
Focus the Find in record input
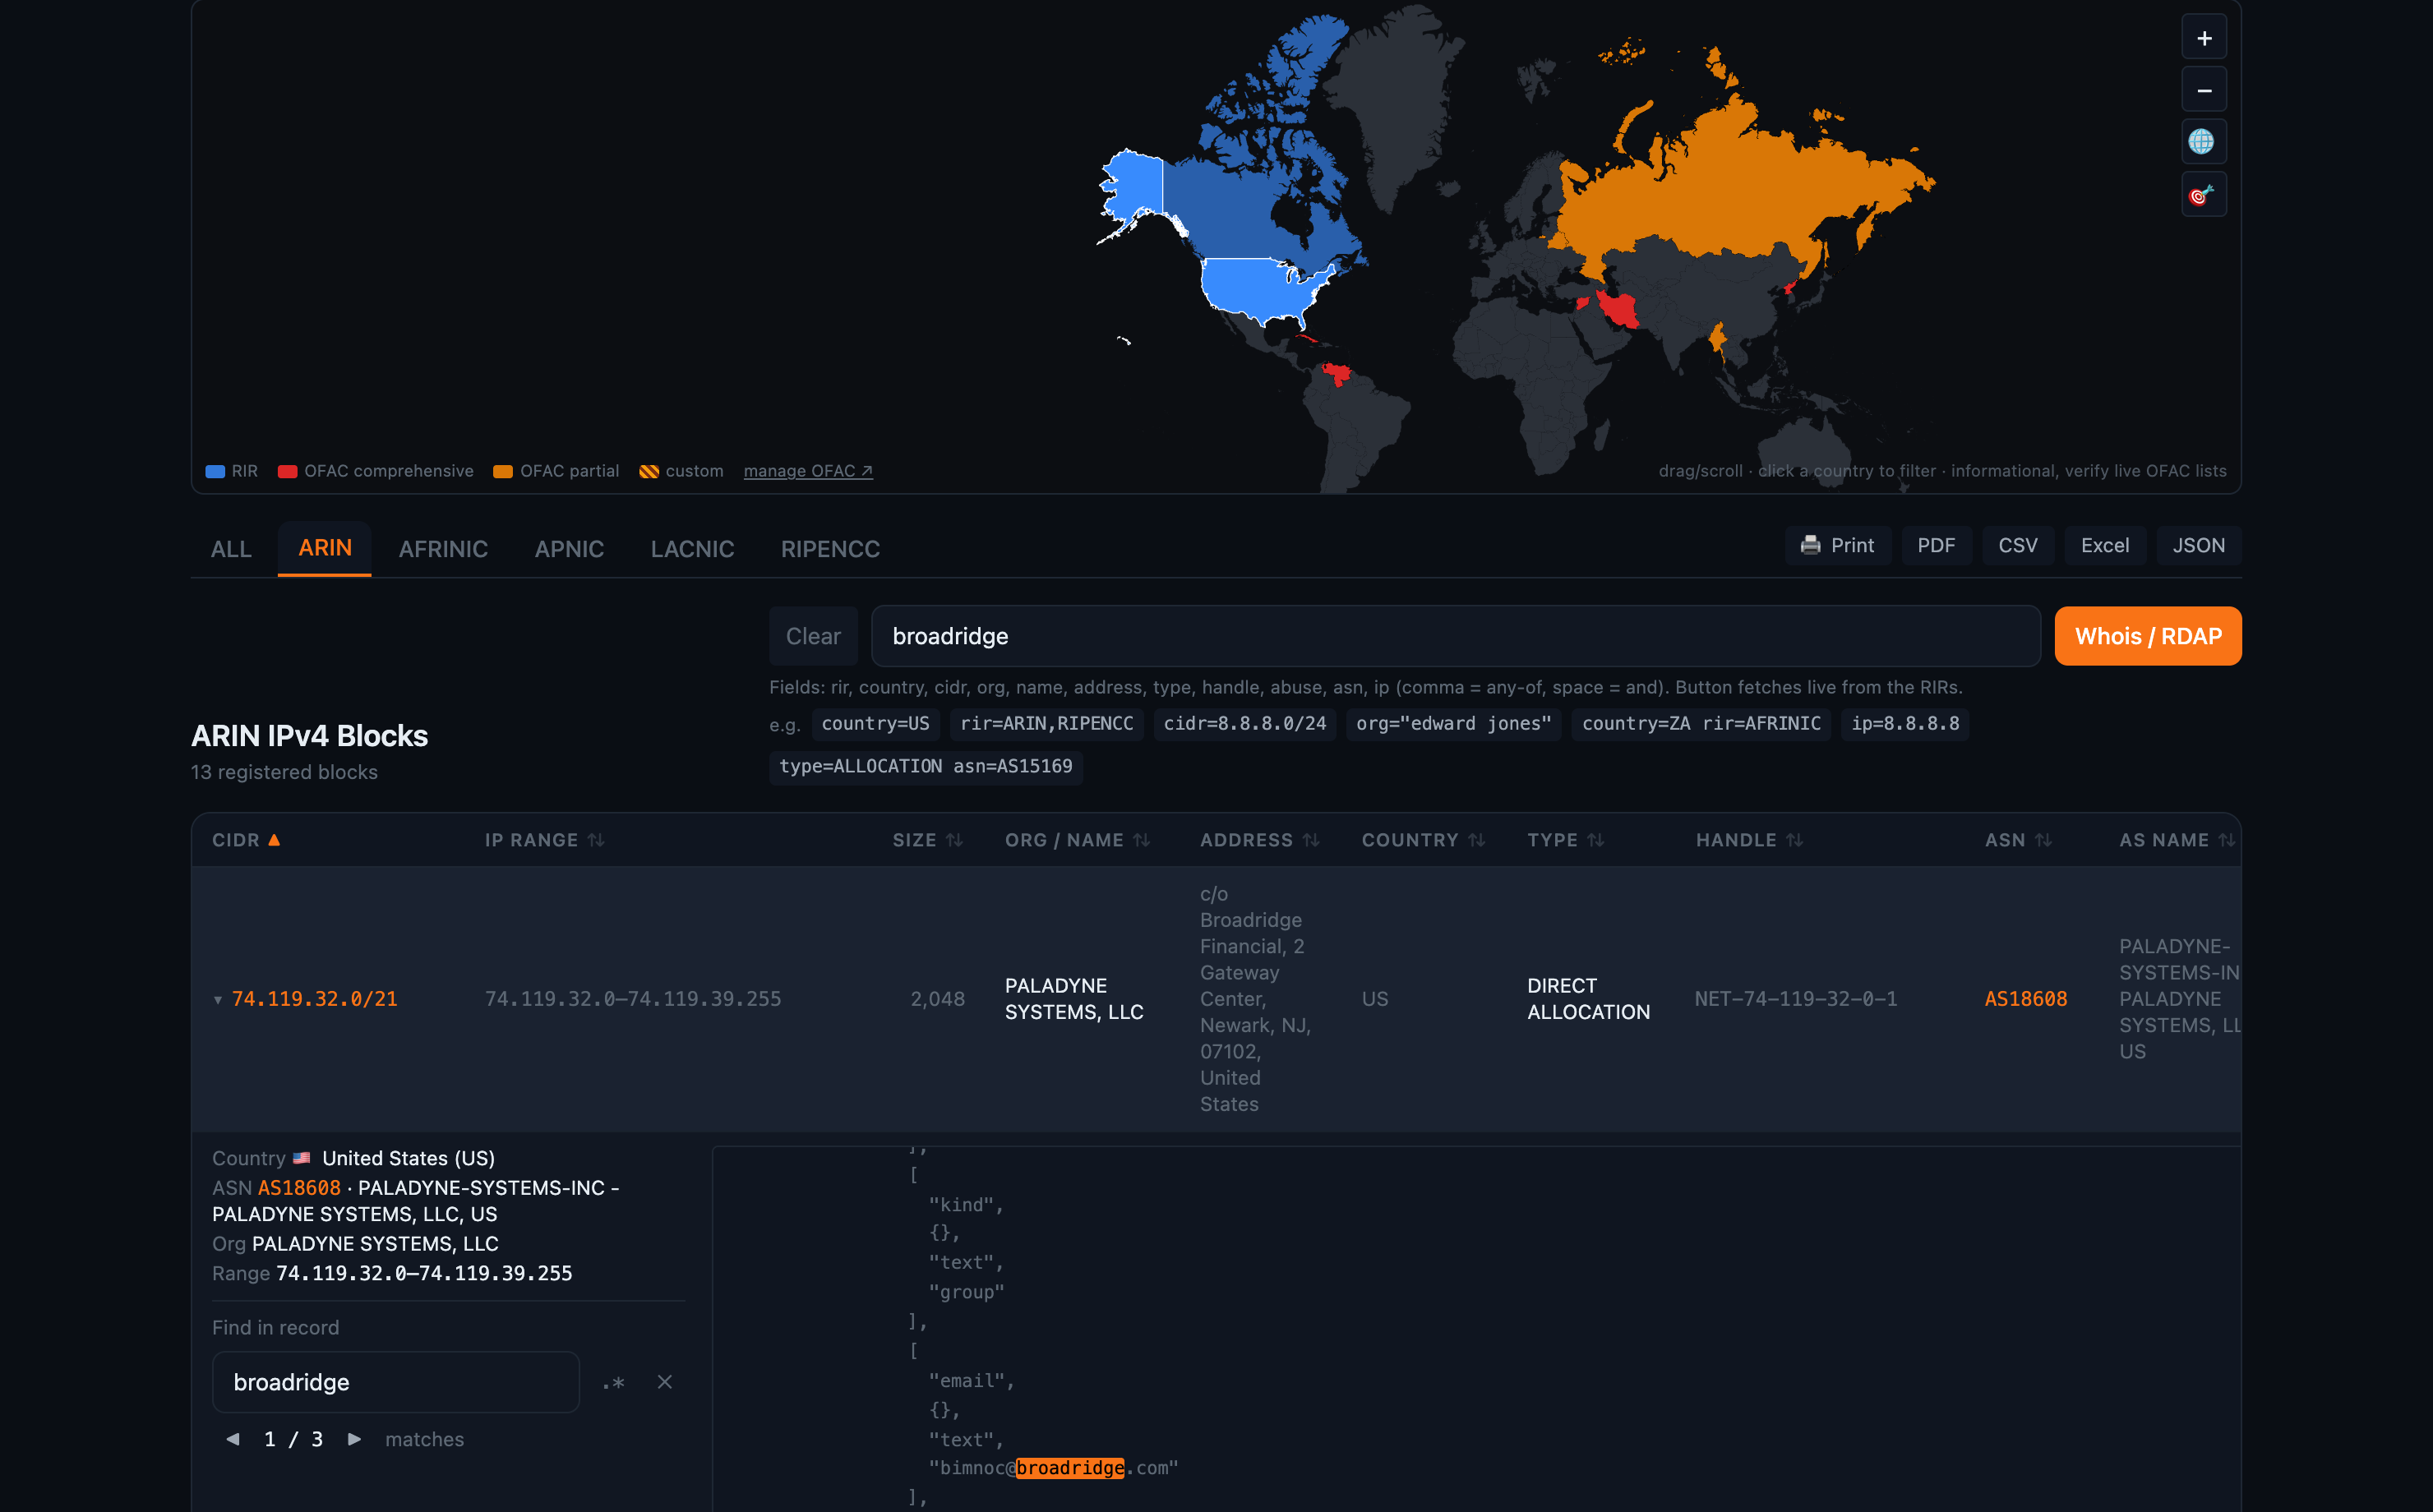[396, 1382]
